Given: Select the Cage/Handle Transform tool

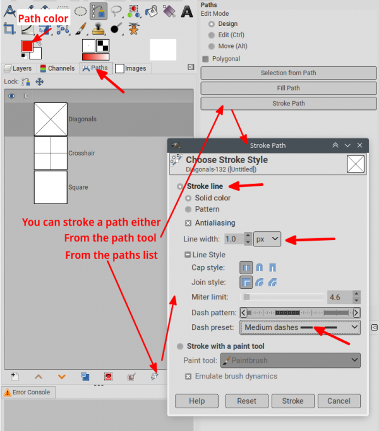Looking at the screenshot, I should point(63,29).
